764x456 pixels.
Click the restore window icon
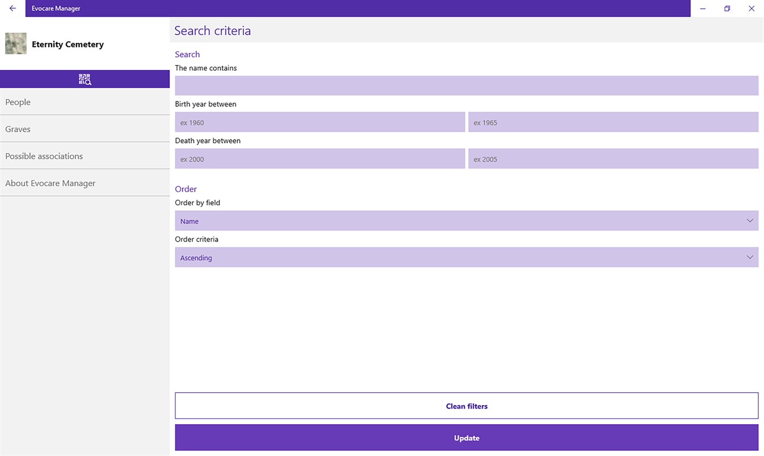pos(727,8)
